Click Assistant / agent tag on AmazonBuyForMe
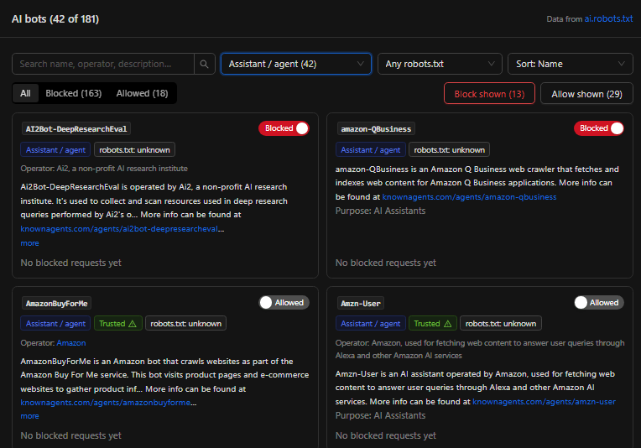The image size is (641, 448). pyautogui.click(x=55, y=323)
